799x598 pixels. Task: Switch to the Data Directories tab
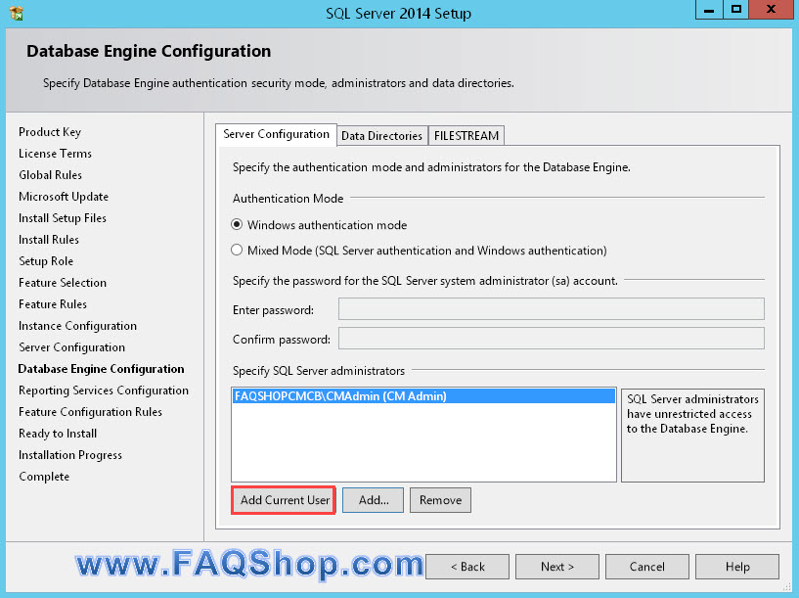coord(381,136)
